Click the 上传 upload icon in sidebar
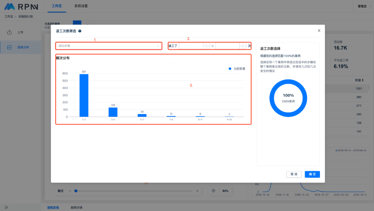The width and height of the screenshot is (374, 211). [10, 33]
